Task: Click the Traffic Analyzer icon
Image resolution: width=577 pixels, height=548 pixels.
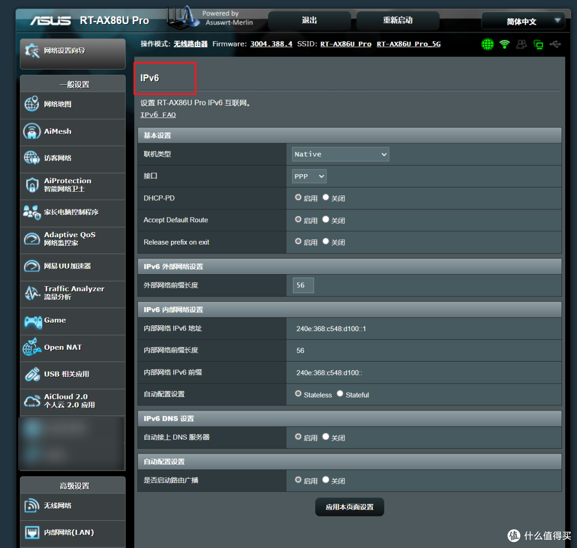Action: pos(32,293)
